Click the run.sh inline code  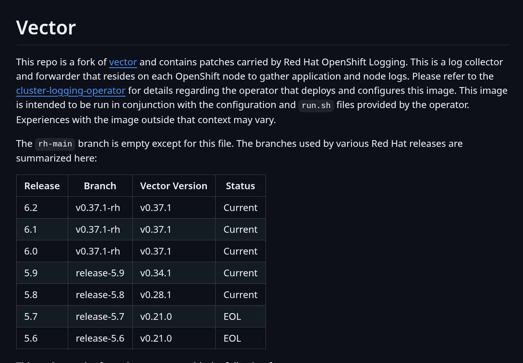316,105
